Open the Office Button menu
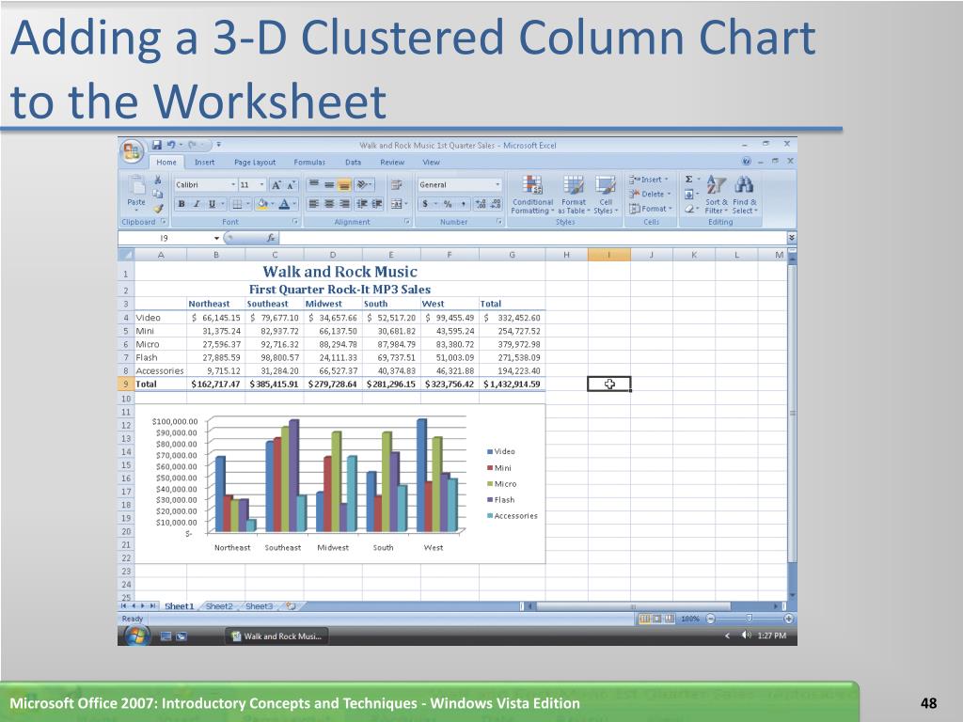This screenshot has height=722, width=963. coord(132,151)
